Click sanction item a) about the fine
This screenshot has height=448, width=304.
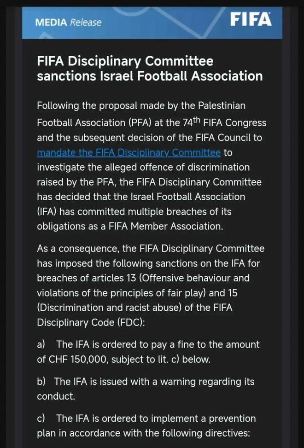[148, 352]
